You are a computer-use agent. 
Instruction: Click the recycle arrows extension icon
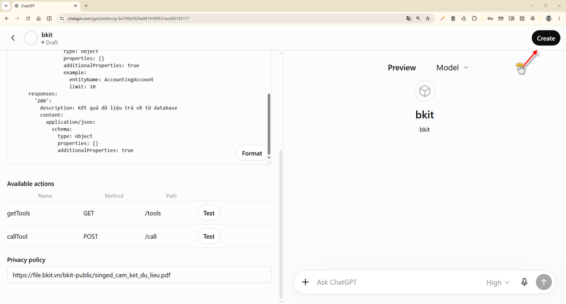point(464,18)
